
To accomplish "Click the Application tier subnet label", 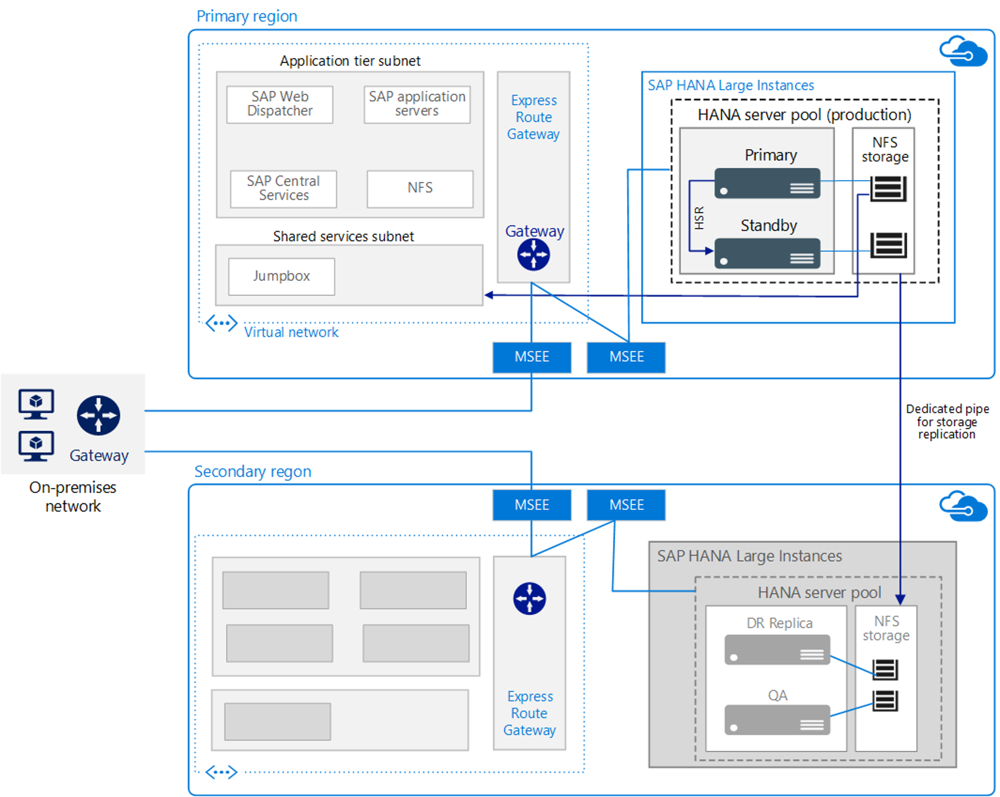I will (x=350, y=61).
